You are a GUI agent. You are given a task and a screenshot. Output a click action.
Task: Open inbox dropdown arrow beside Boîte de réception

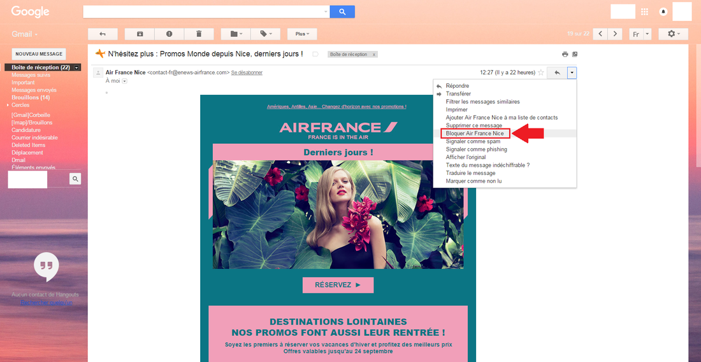coord(76,67)
